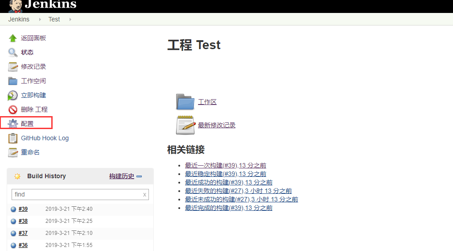Click the timestamp 2019-3-21 下午2:40

pos(69,209)
